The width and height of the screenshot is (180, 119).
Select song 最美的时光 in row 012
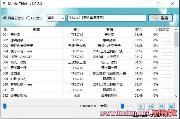[19, 95]
